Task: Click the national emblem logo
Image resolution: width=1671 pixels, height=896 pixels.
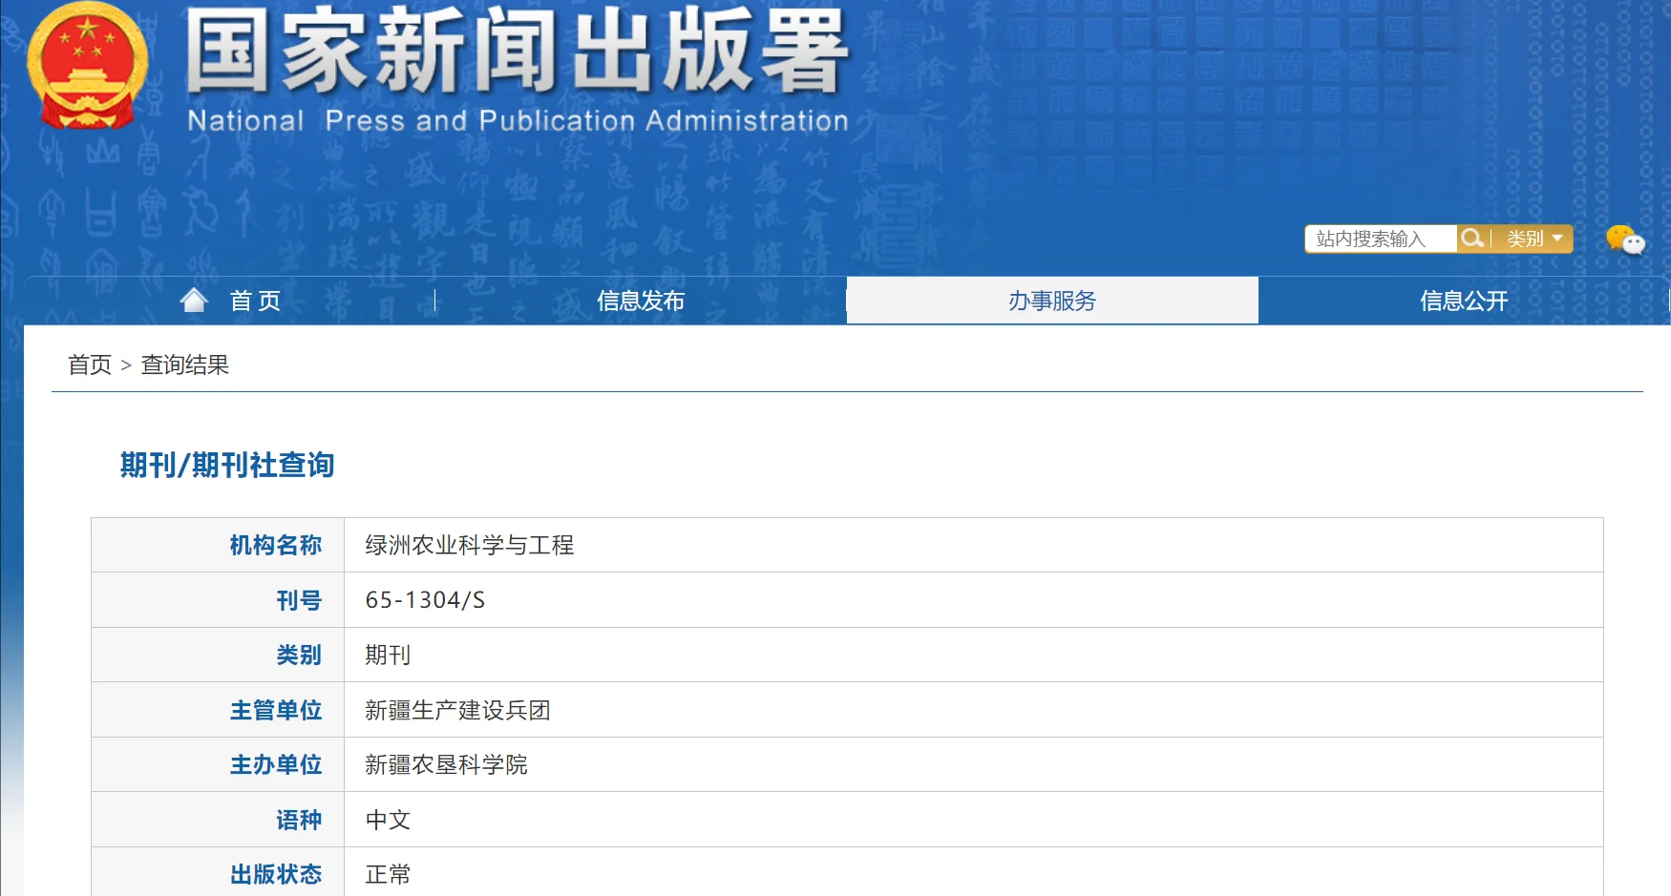Action: pyautogui.click(x=87, y=65)
